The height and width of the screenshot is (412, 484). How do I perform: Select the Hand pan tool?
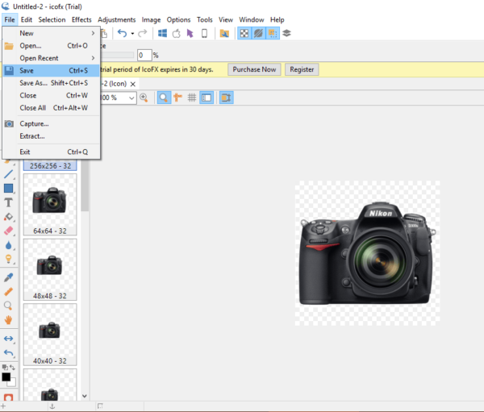point(8,320)
